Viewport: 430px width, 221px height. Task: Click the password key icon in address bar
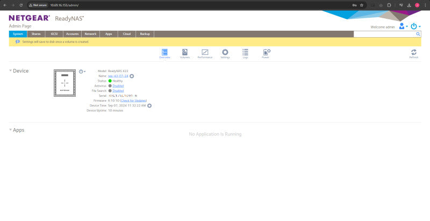(x=354, y=5)
